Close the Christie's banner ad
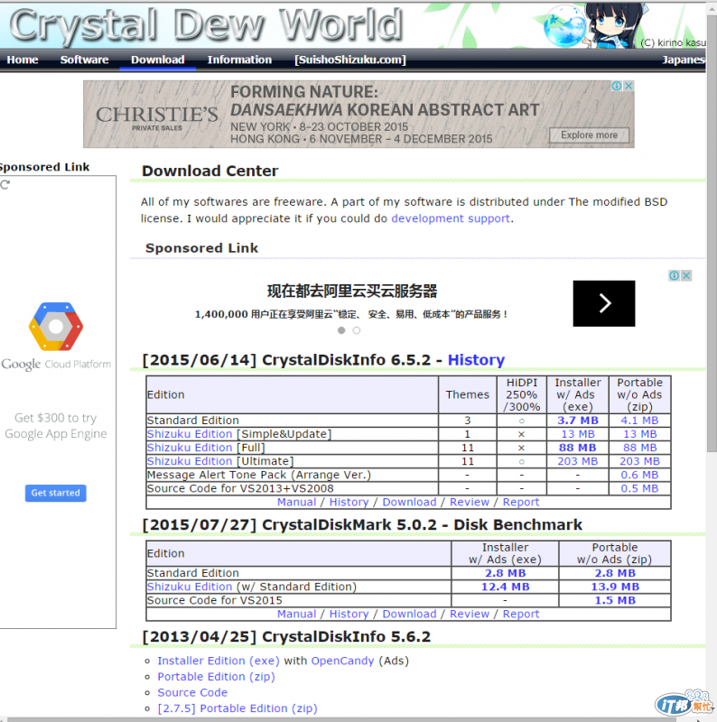Image resolution: width=717 pixels, height=722 pixels. coord(629,86)
